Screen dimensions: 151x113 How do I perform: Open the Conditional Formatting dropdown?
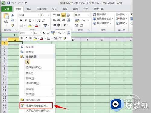point(101,14)
